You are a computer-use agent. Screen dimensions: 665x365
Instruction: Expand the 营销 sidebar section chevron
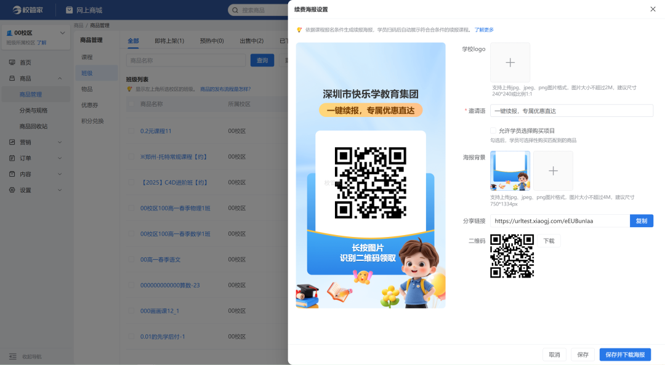(60, 142)
